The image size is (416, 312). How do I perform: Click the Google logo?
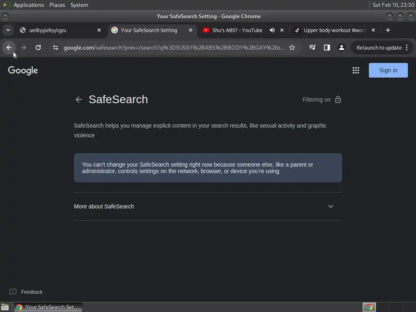(23, 71)
